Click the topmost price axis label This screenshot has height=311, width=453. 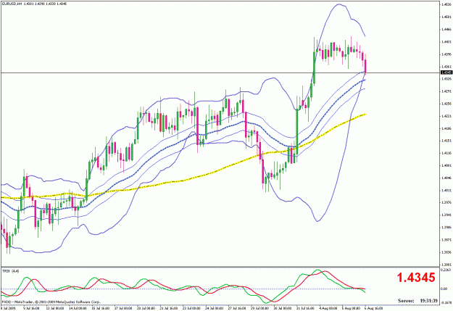[445, 4]
